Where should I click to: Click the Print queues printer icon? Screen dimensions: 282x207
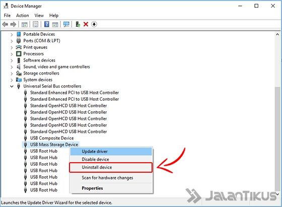19,47
